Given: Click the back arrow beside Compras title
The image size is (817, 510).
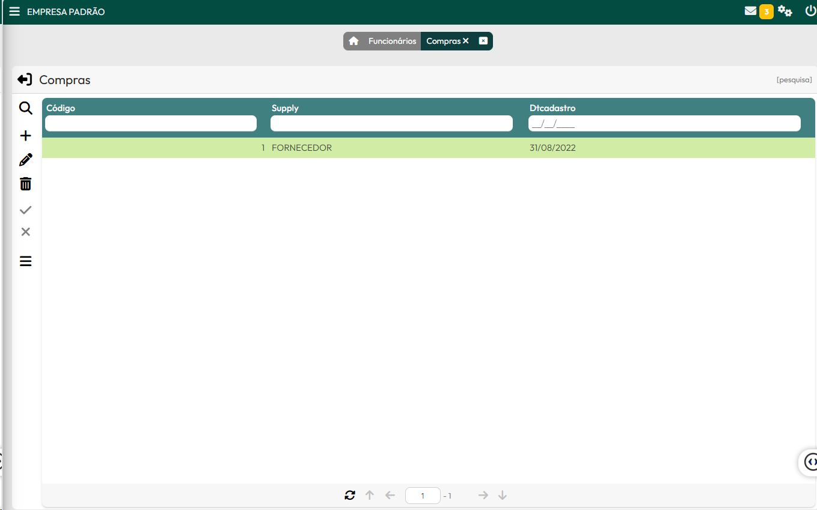Looking at the screenshot, I should 25,80.
